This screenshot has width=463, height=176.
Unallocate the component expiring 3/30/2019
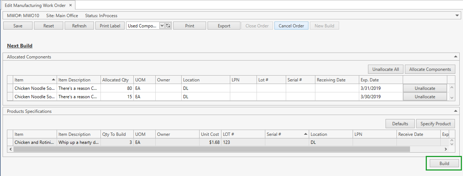tap(425, 97)
